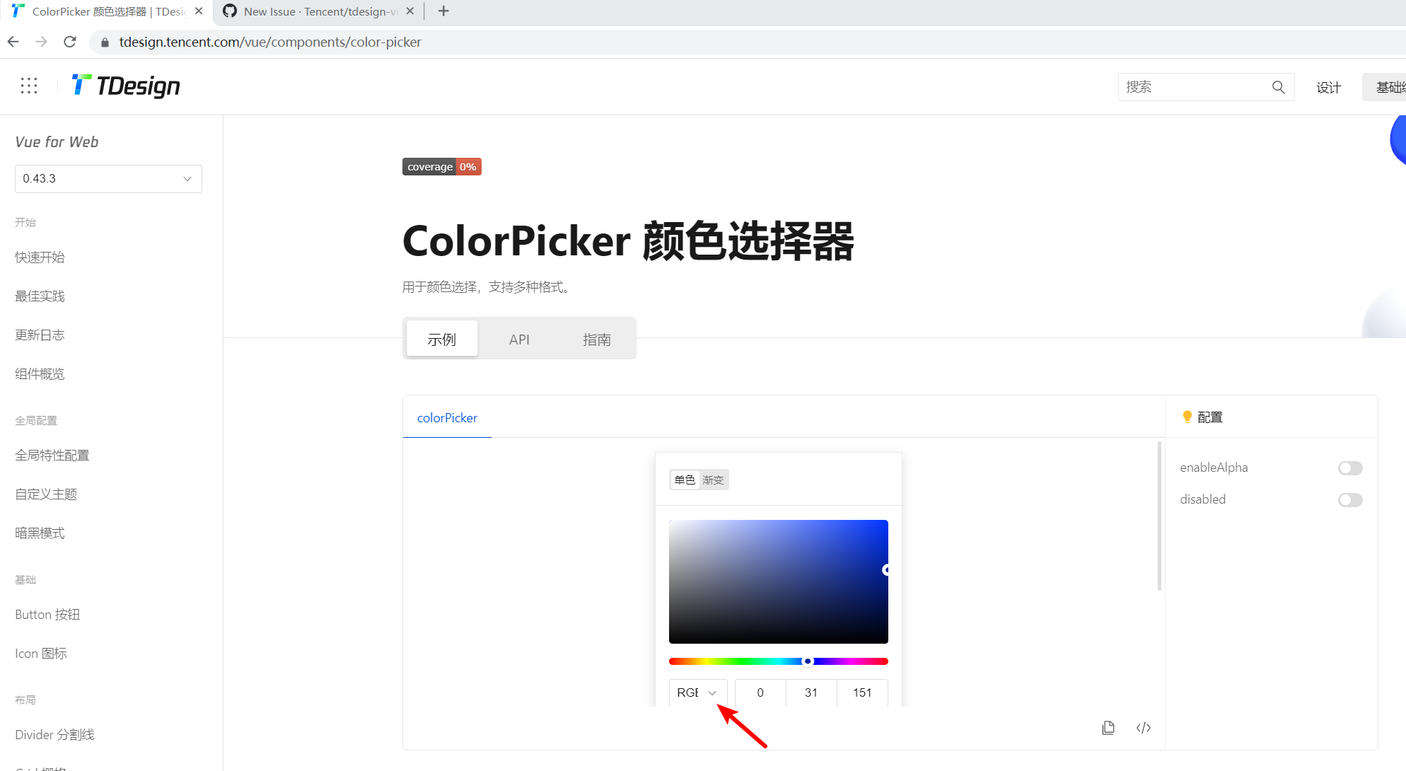Navigate to 快速开始 in the sidebar

tap(39, 257)
